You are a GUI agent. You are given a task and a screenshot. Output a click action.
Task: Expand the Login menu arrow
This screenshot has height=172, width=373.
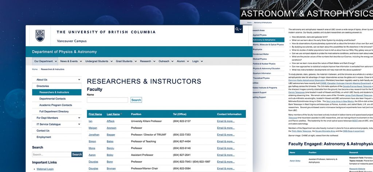pos(202,61)
